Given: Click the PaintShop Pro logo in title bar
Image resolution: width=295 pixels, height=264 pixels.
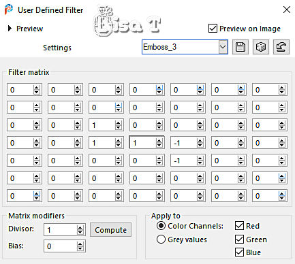Looking at the screenshot, I should click(x=9, y=10).
